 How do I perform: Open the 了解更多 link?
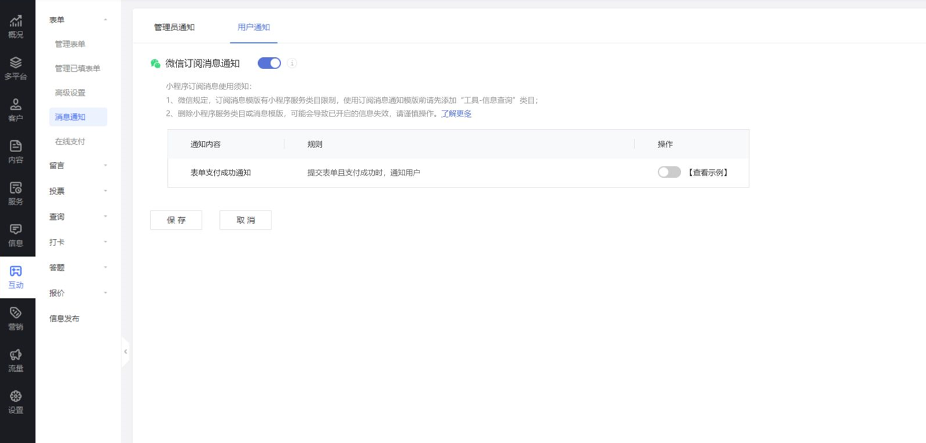[456, 114]
